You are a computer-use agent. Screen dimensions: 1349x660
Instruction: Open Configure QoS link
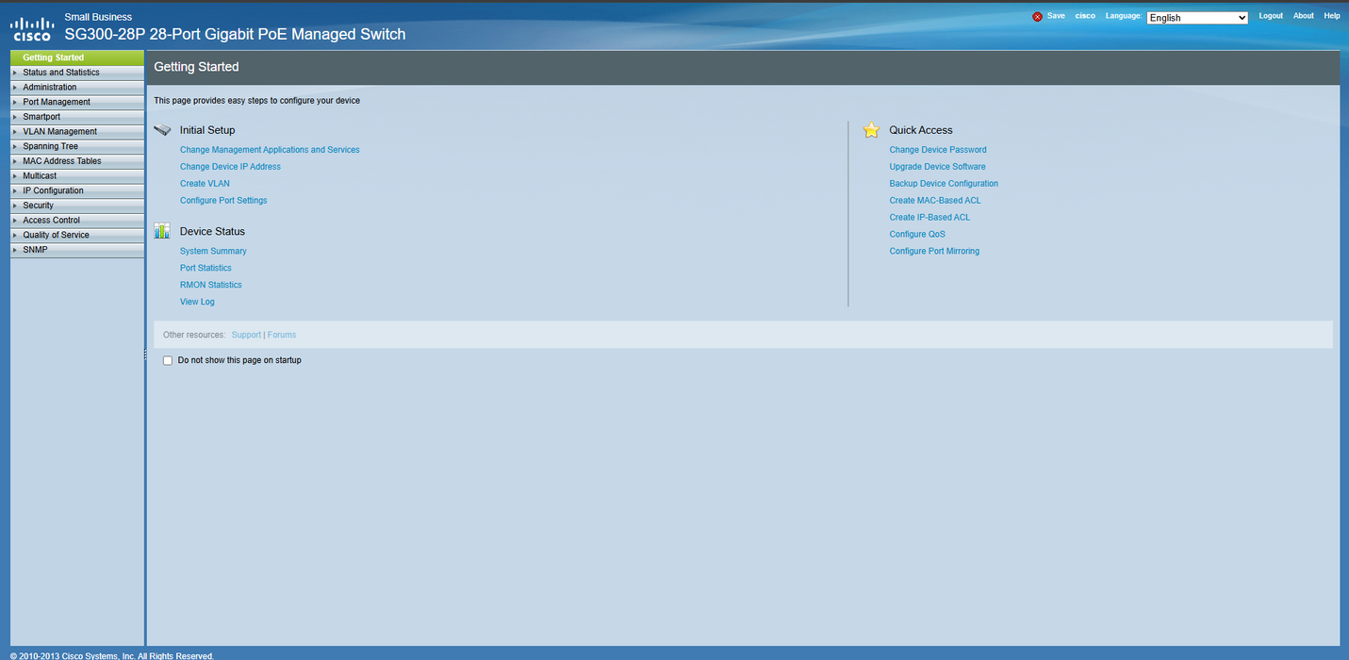click(917, 235)
